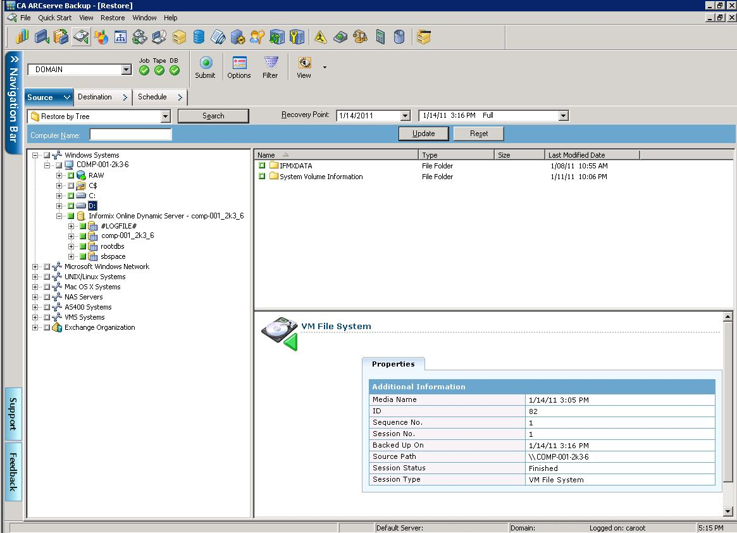The width and height of the screenshot is (737, 533).
Task: Open the Backup Manager icon
Action: tap(41, 37)
